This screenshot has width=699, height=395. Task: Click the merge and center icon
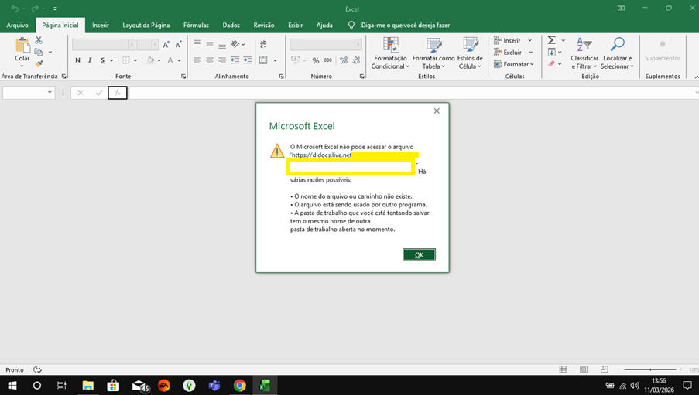(x=263, y=60)
